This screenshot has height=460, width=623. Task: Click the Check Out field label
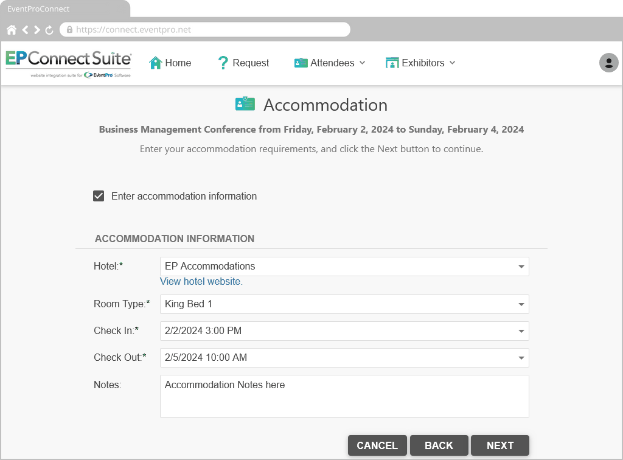point(120,358)
